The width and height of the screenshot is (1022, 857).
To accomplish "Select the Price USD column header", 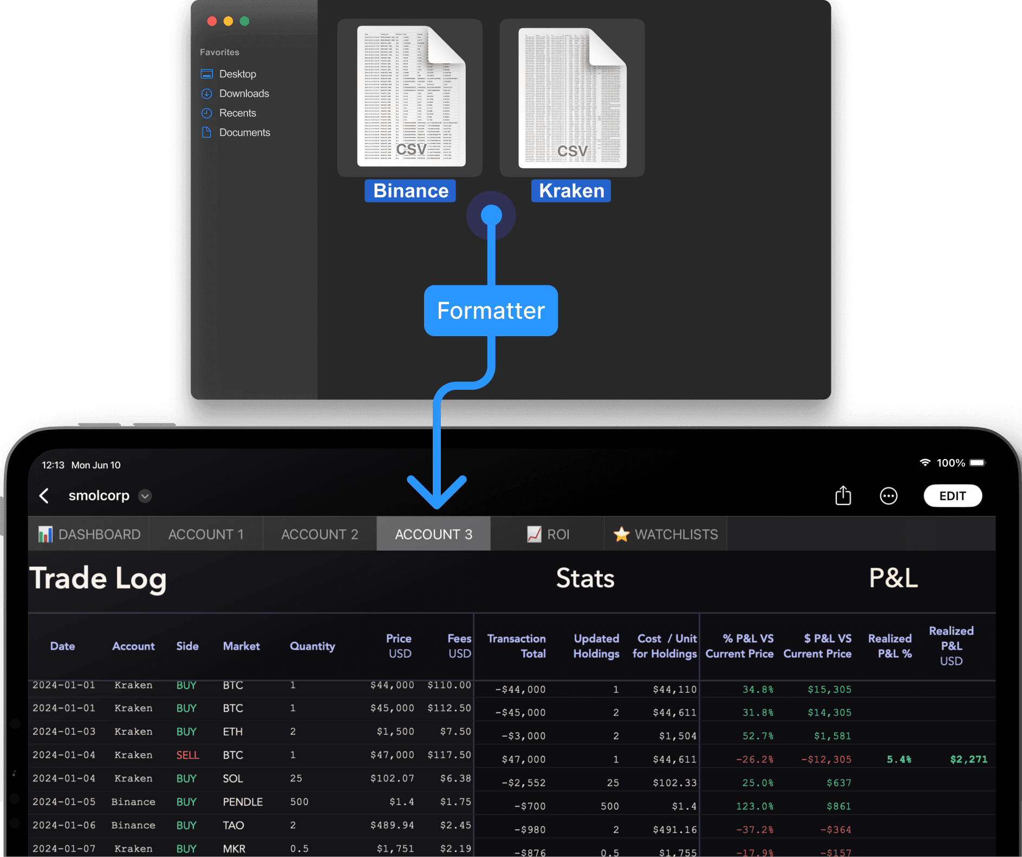I will [399, 646].
